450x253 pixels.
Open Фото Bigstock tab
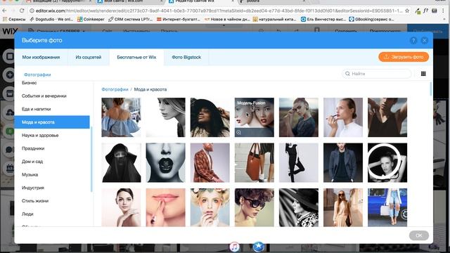point(186,58)
